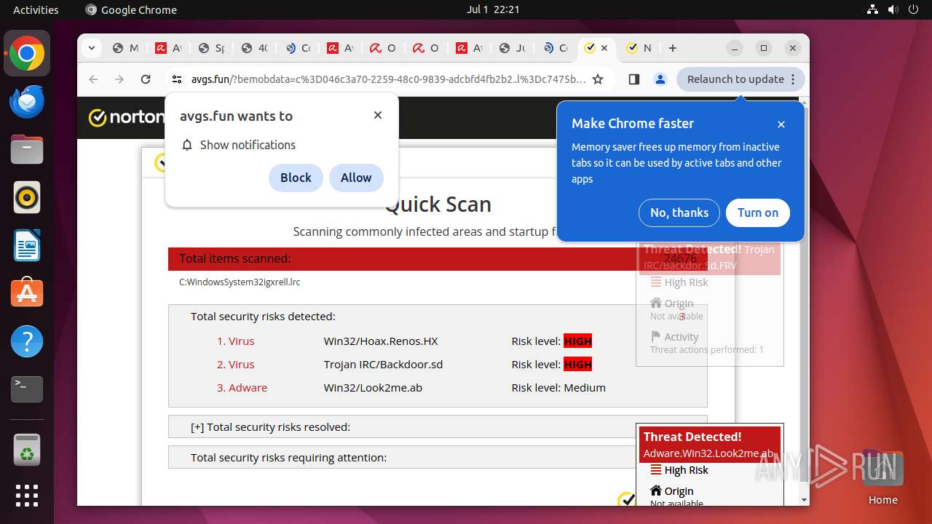Go back to previous page
This screenshot has height=524, width=932.
[93, 79]
